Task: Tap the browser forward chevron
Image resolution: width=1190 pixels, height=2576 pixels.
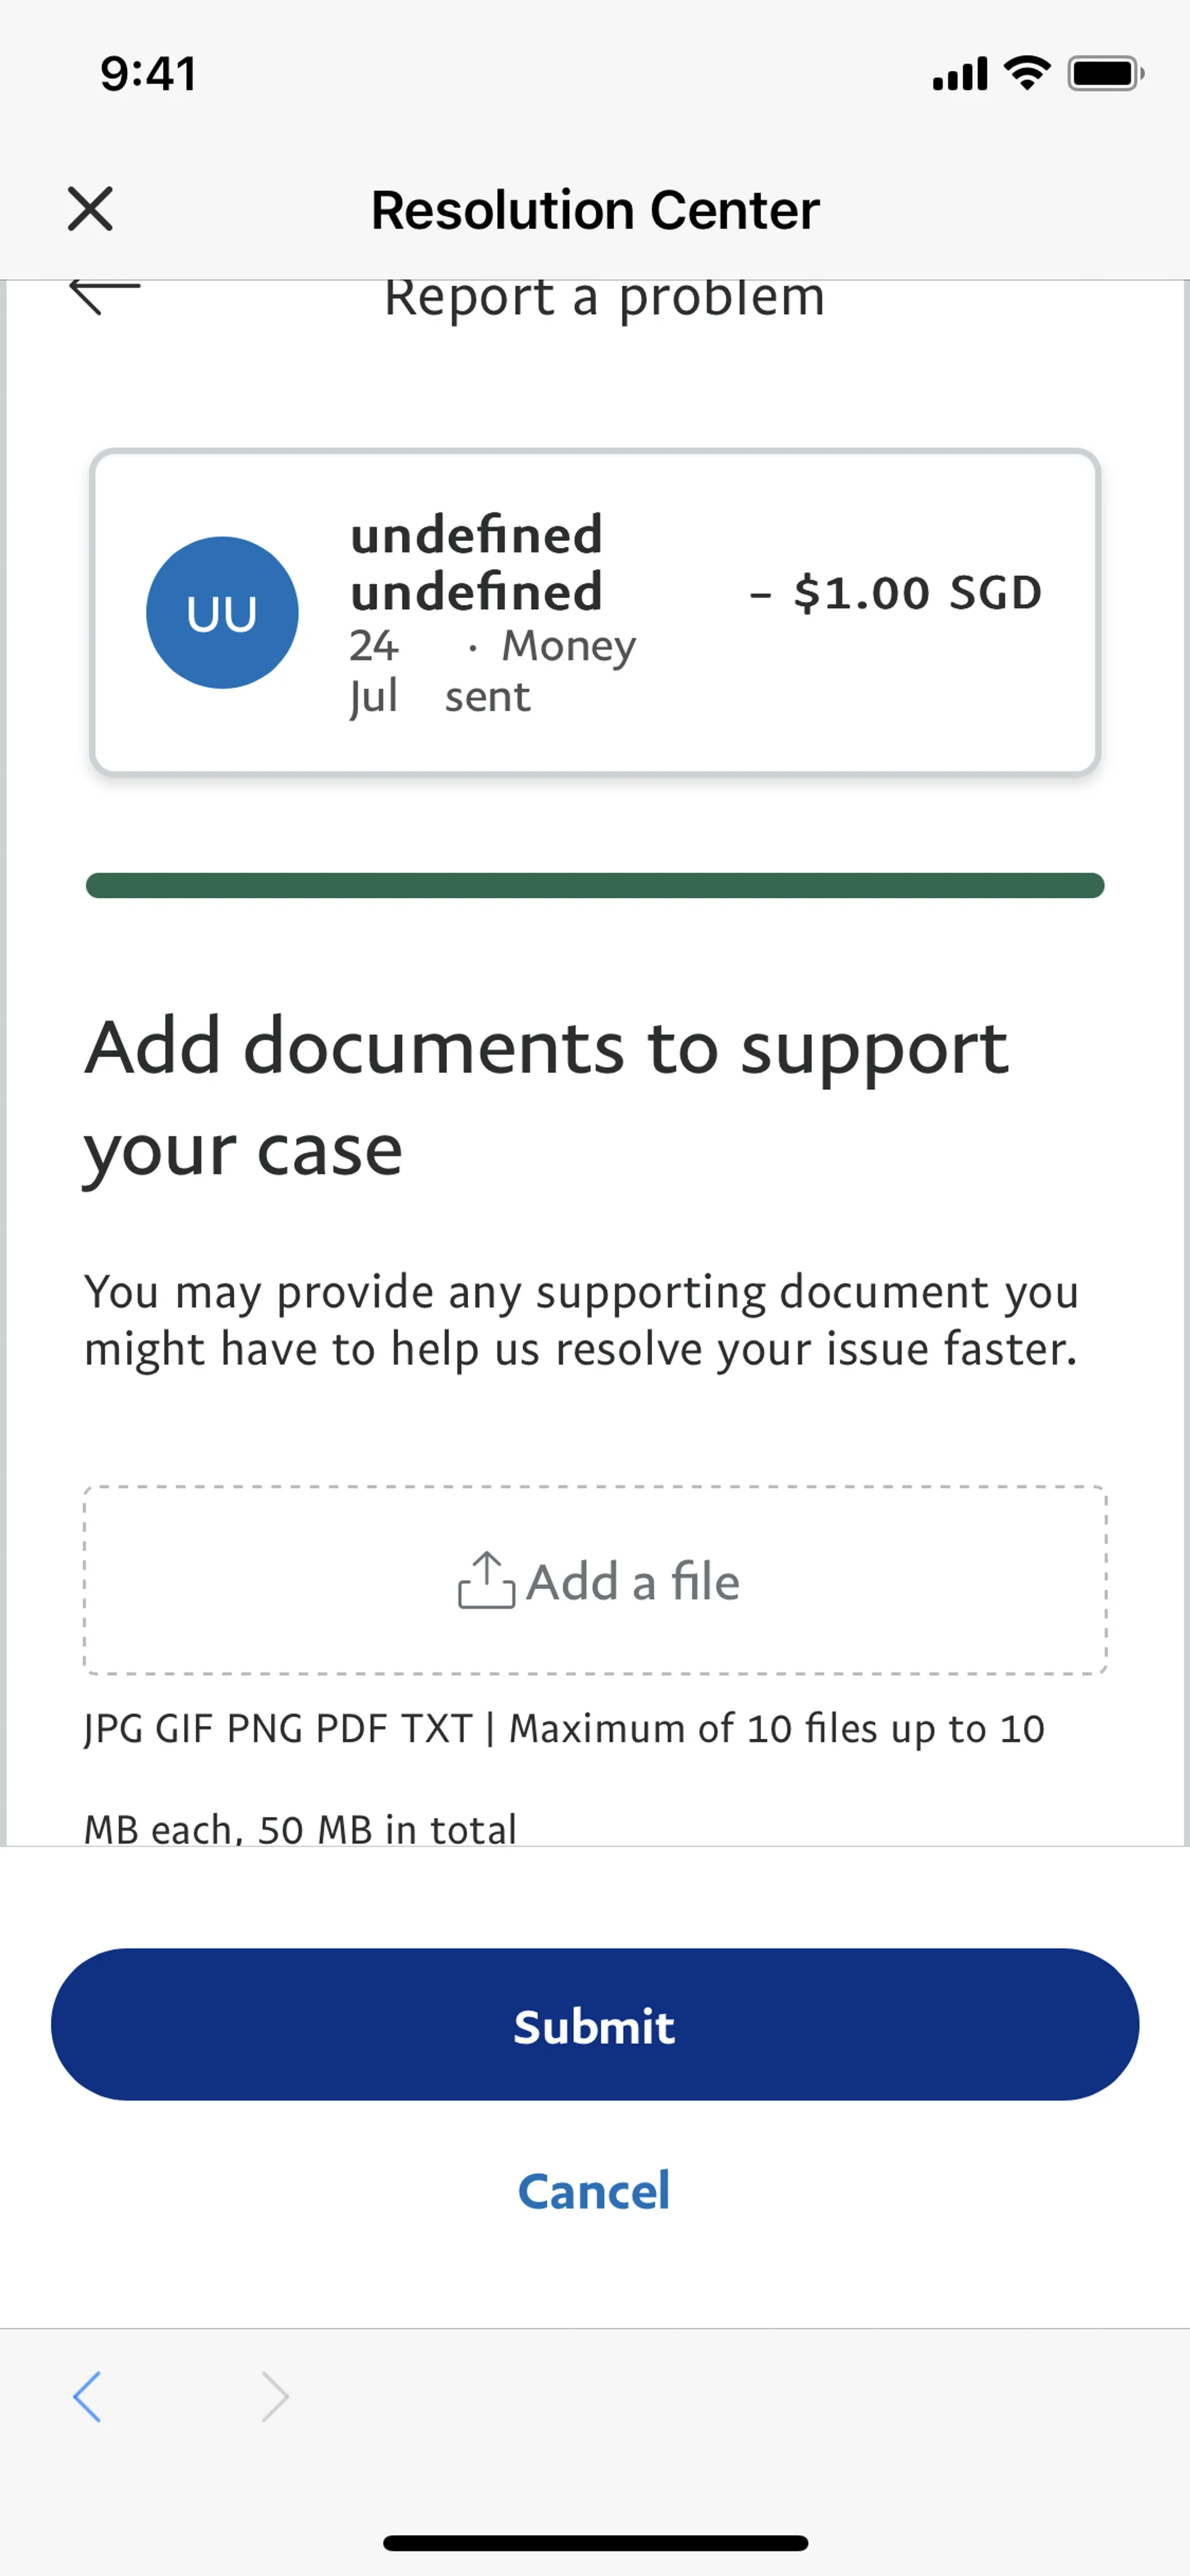Action: 275,2397
